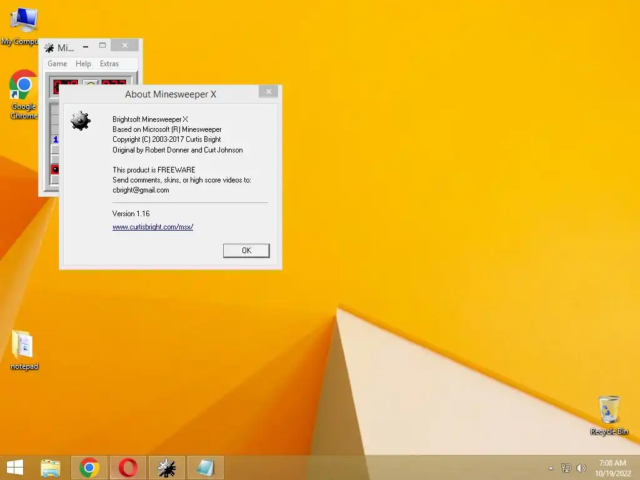The image size is (640, 480).
Task: Open My Computer desktop icon
Action: (x=22, y=26)
